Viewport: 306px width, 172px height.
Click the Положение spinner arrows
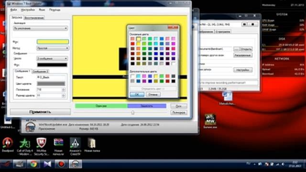click(x=64, y=90)
